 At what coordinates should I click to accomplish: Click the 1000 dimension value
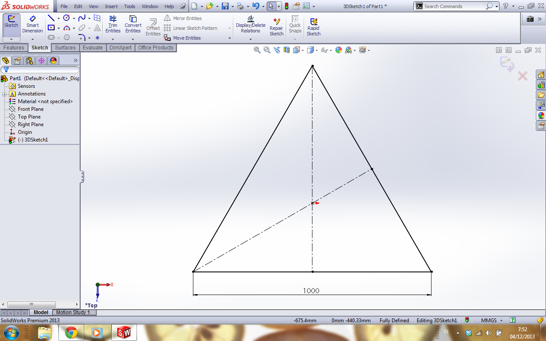coord(311,291)
